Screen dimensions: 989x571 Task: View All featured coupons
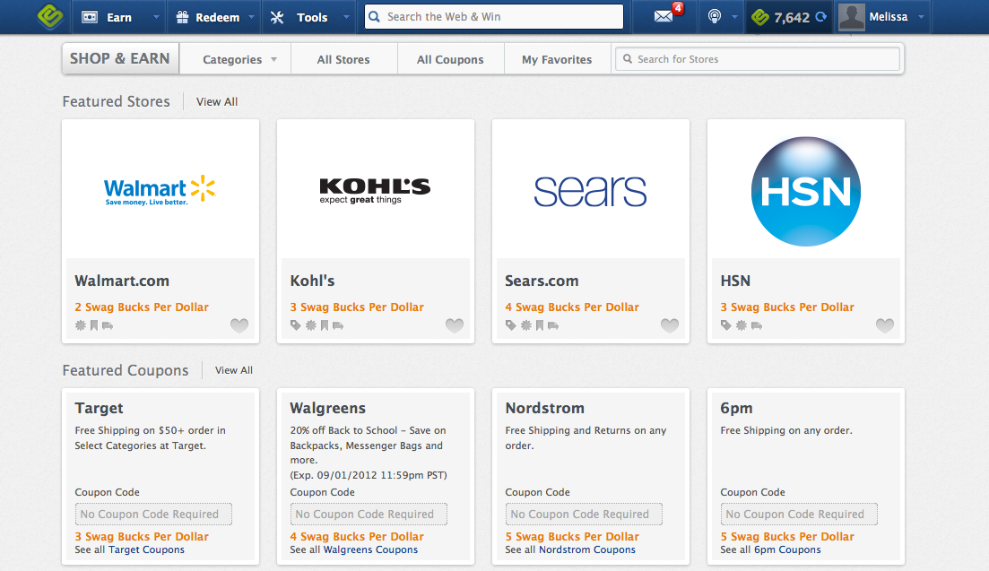[233, 370]
